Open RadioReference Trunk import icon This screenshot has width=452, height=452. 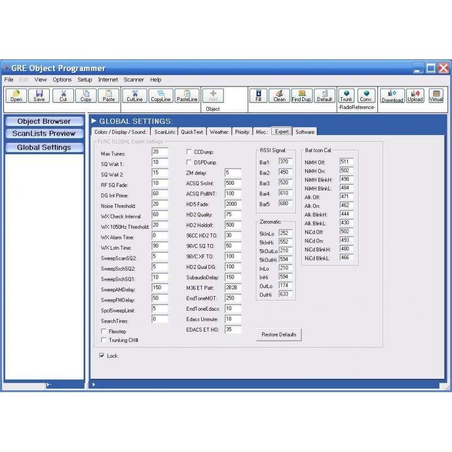coord(346,96)
